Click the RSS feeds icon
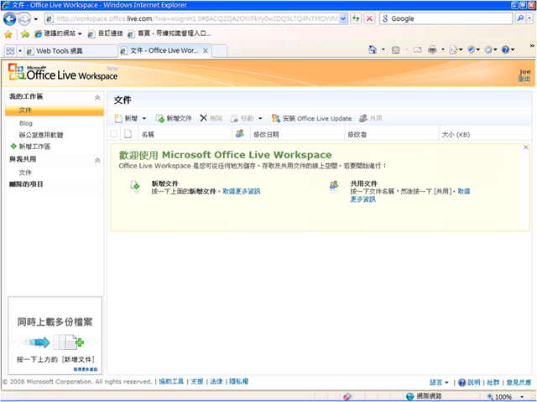537x402 pixels. [395, 50]
